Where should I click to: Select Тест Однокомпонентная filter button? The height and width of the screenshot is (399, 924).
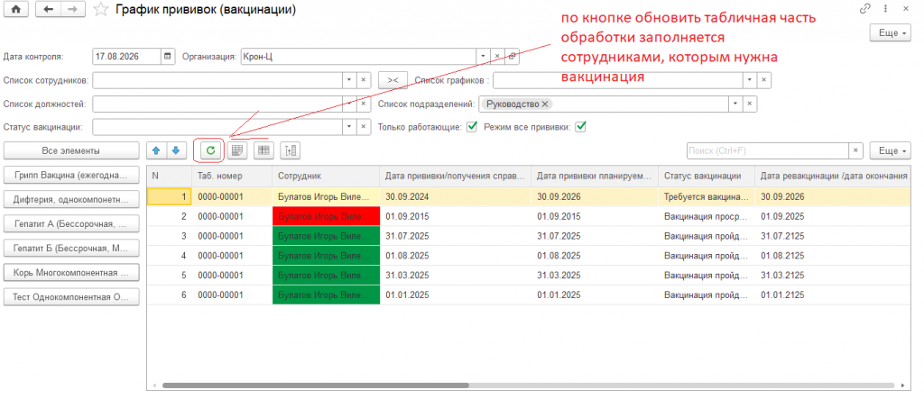click(x=71, y=297)
